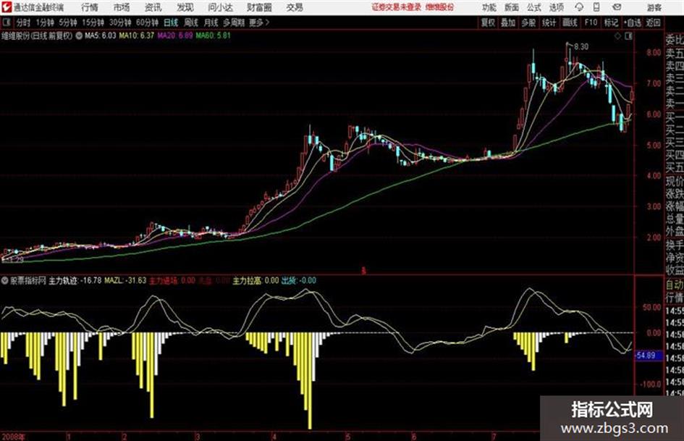Click the 叠加 overlay toolbar button
The image size is (684, 441).
[508, 22]
